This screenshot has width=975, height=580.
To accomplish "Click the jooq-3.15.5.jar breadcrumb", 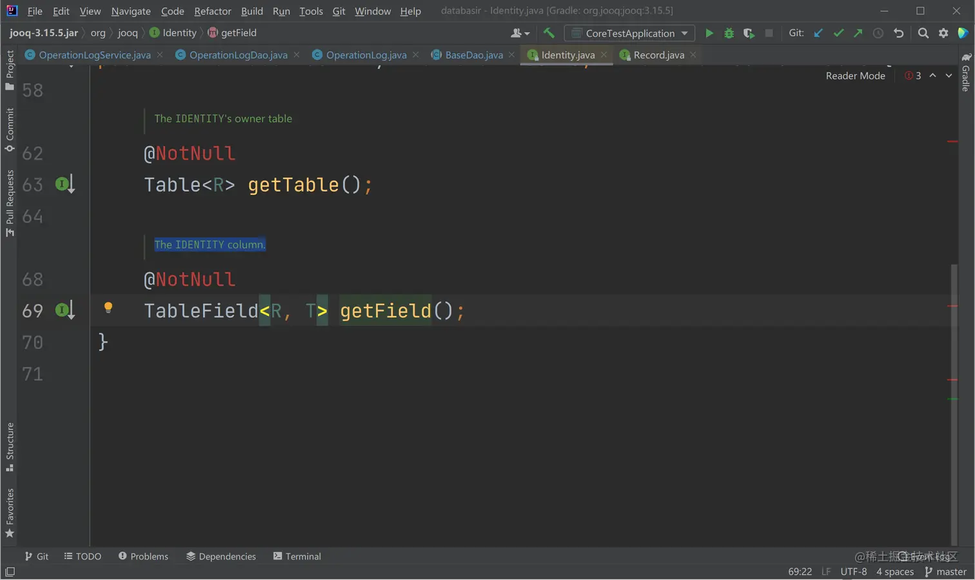I will (44, 33).
